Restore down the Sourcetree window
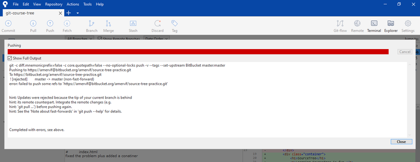Screen dimensions: 420x162 (x=399, y=4)
